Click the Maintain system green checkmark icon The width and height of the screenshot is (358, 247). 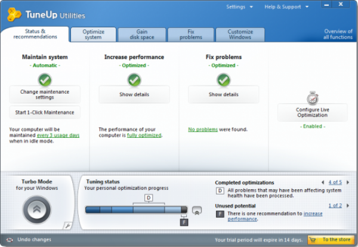click(x=45, y=80)
